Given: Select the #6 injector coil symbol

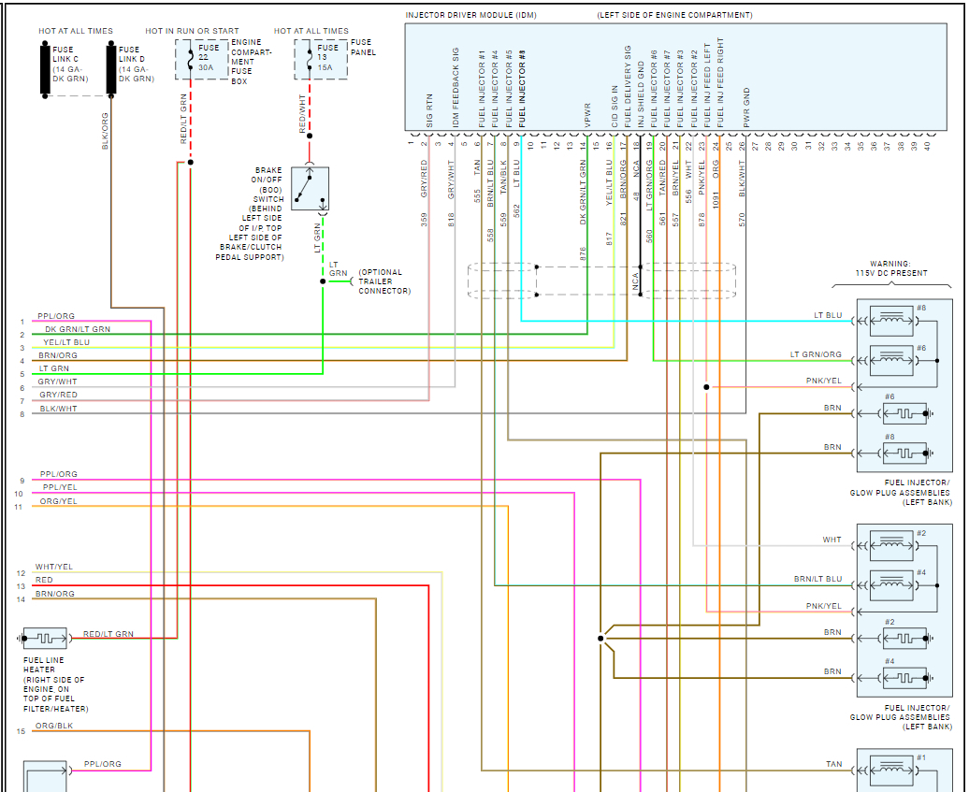Looking at the screenshot, I should pyautogui.click(x=891, y=360).
